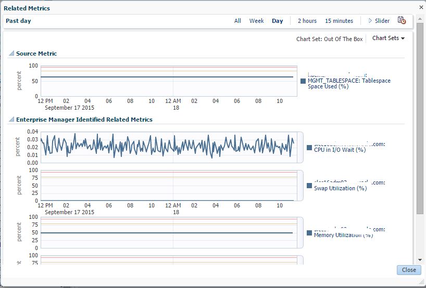Click the Memory Utilization chart line
This screenshot has width=426, height=288.
(167, 233)
